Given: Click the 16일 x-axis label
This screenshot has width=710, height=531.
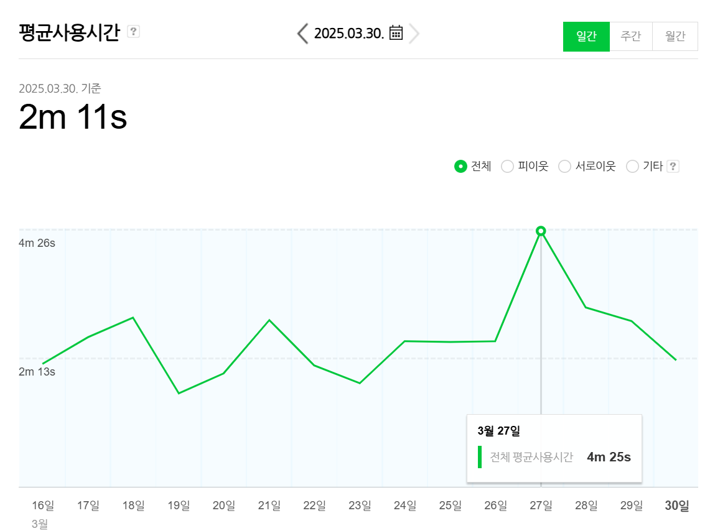Looking at the screenshot, I should (43, 506).
